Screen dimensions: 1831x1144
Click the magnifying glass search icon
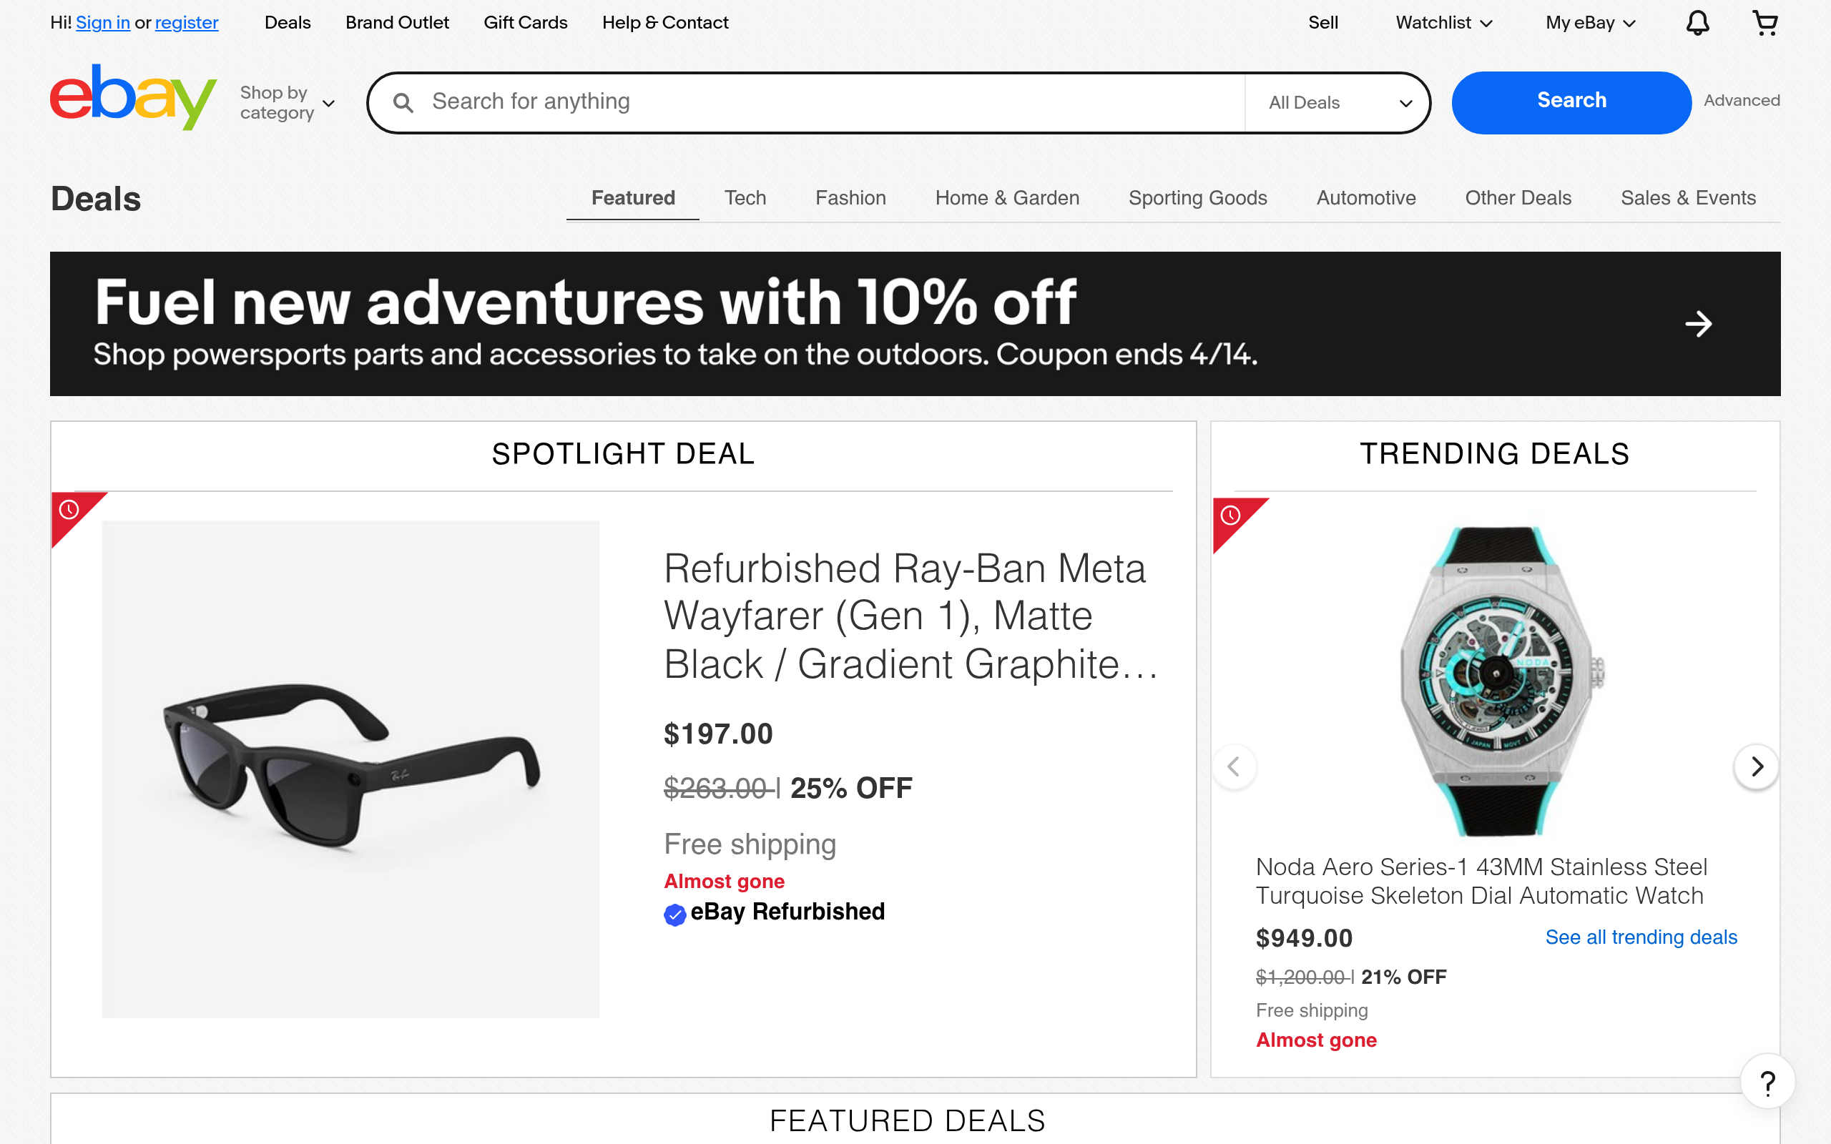pyautogui.click(x=405, y=102)
